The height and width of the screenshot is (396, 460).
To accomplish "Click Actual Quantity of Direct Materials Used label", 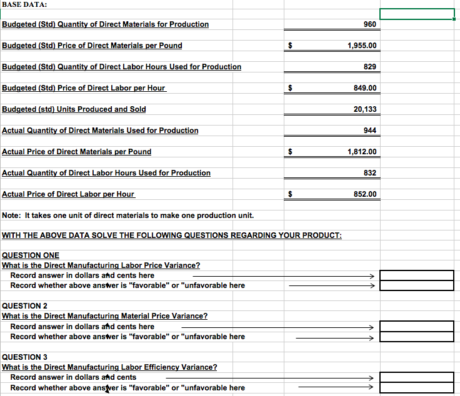I will 100,131.
